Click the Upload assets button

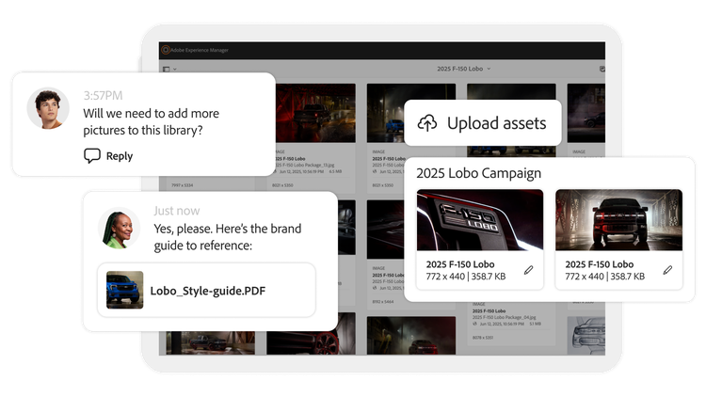(483, 123)
